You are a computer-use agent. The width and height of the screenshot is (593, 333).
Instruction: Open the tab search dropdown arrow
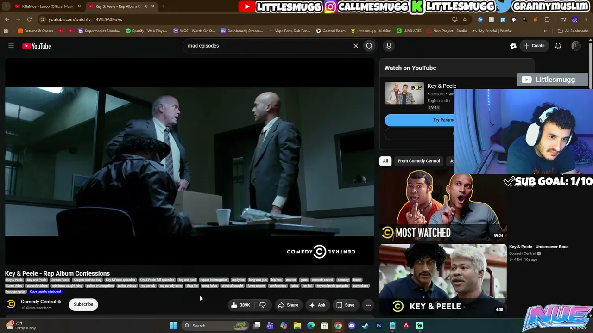6,6
